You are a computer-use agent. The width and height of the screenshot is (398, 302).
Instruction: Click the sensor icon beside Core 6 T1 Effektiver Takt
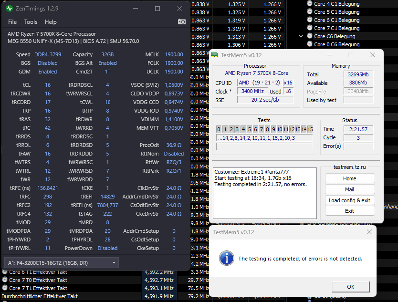[x=5, y=272]
